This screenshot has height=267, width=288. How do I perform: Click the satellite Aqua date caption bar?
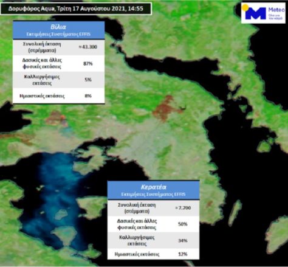coord(76,9)
